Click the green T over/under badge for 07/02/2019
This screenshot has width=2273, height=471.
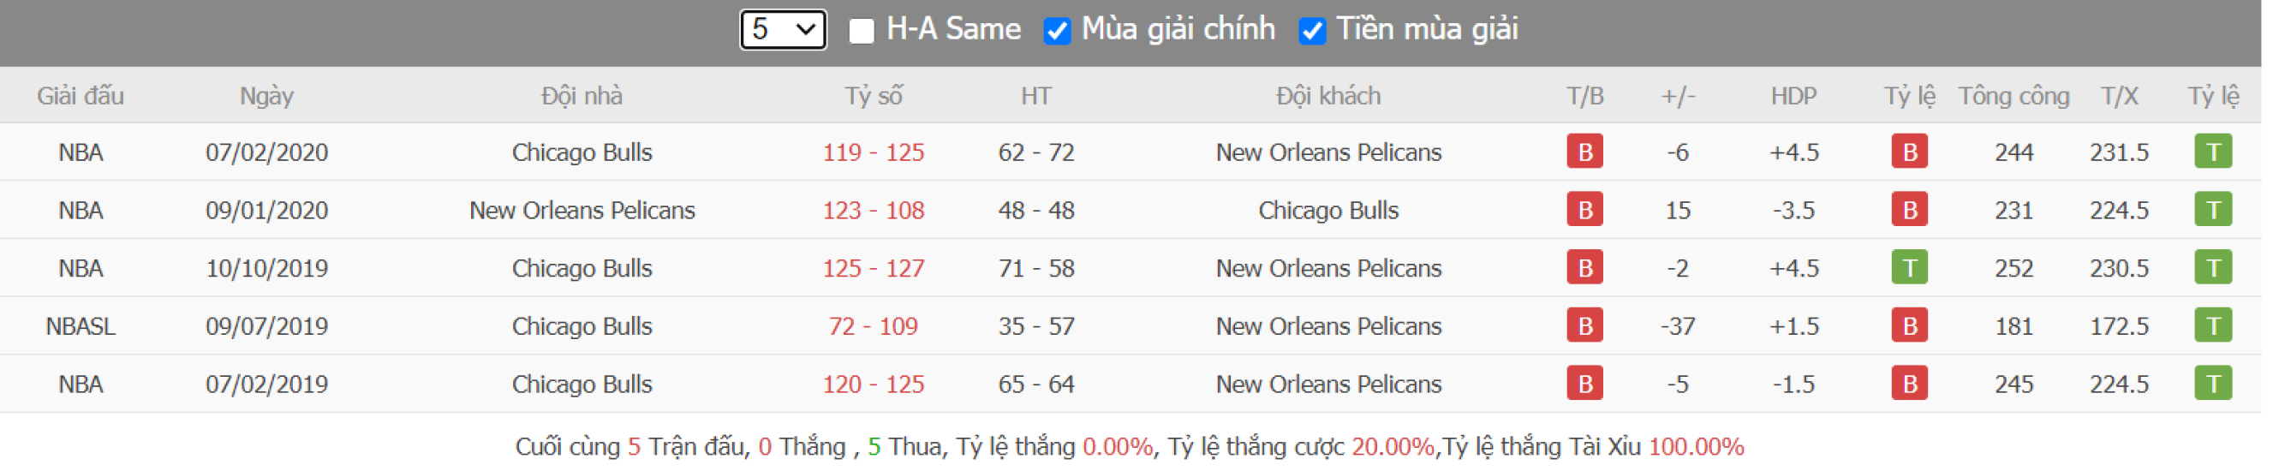2212,384
